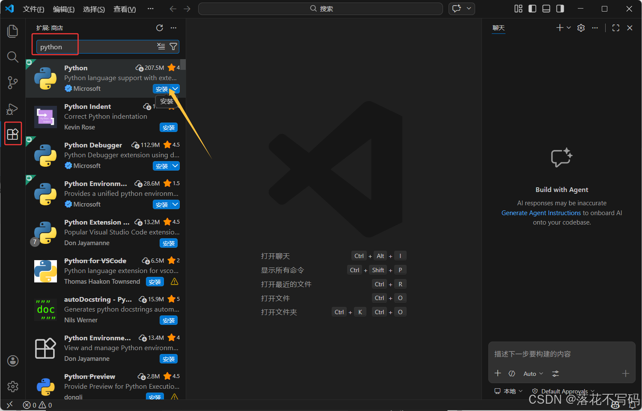
Task: Click the VS Code logo in title bar
Action: [9, 9]
